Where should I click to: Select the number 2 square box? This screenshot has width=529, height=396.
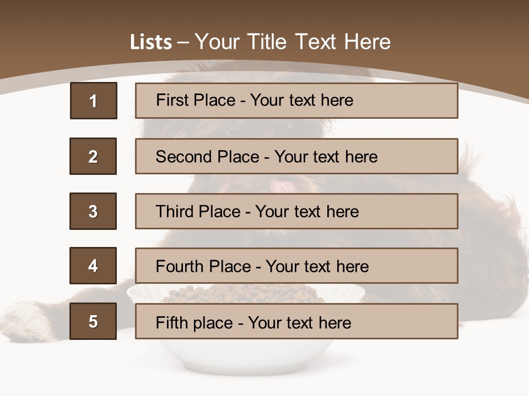93,156
